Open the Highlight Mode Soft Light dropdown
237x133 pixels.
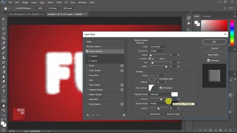click(x=160, y=94)
